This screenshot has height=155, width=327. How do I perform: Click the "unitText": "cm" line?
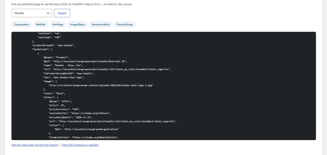pos(50,33)
